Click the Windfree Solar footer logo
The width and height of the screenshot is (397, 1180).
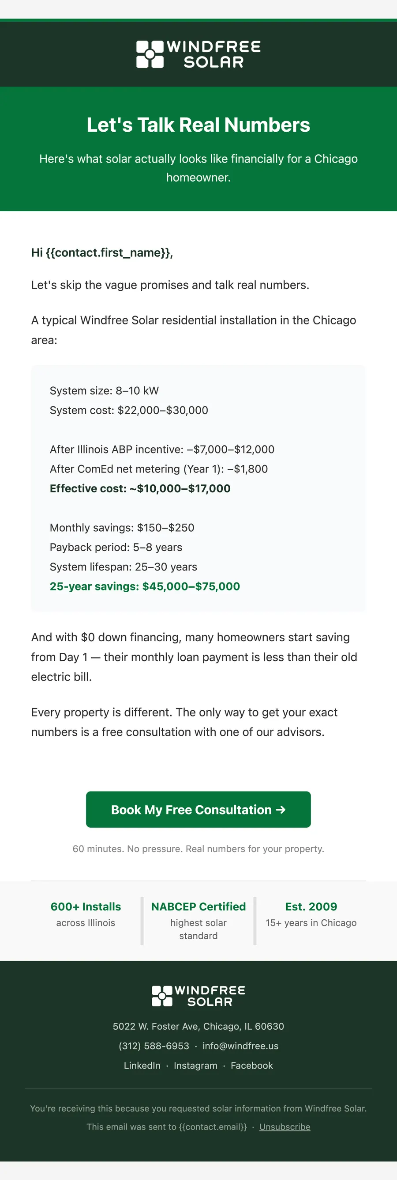(198, 996)
